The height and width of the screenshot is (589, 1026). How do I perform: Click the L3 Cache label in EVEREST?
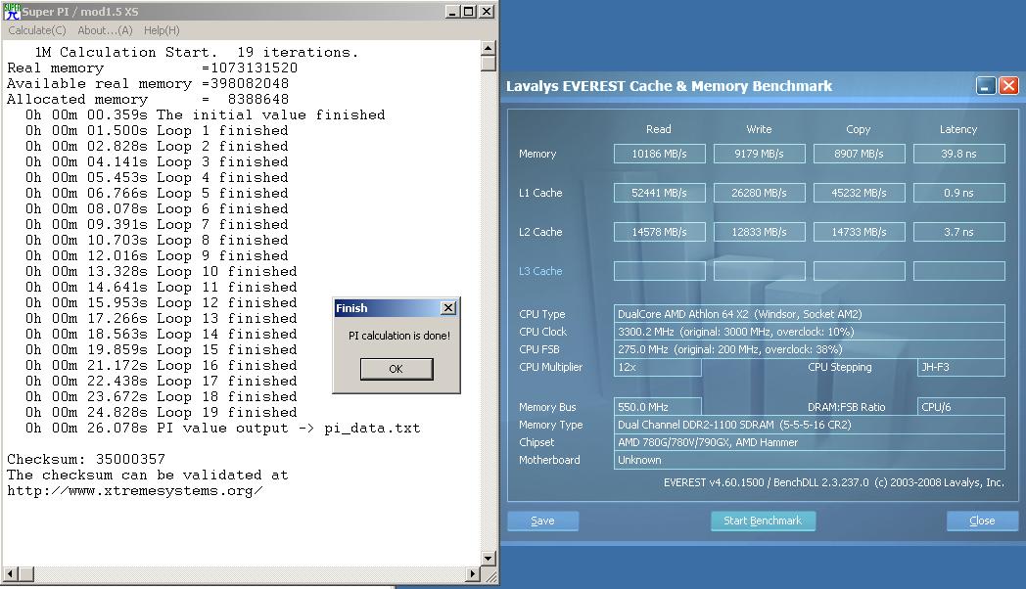[x=540, y=271]
